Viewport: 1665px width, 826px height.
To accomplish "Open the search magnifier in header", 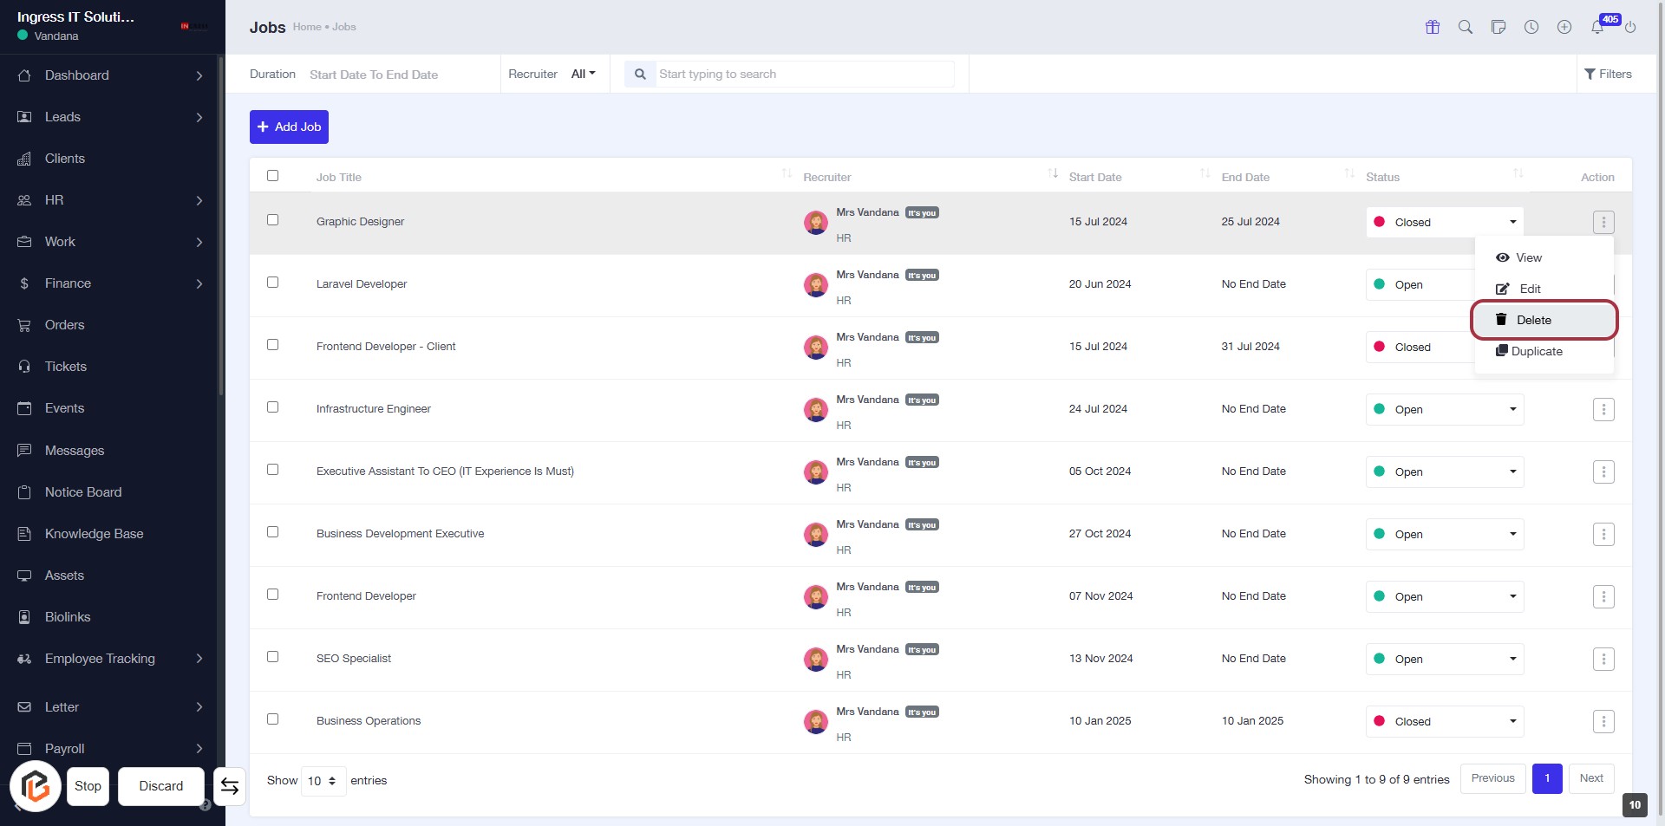I will coord(1466,27).
